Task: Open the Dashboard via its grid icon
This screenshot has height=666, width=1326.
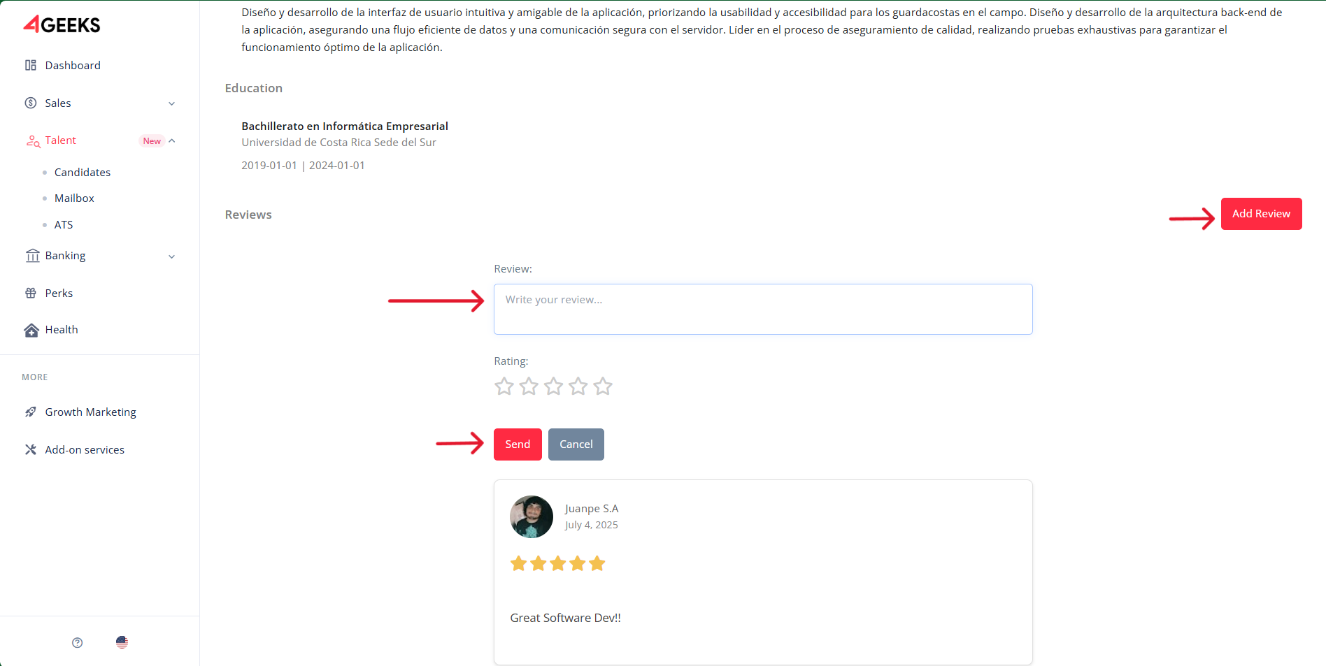Action: (x=30, y=65)
